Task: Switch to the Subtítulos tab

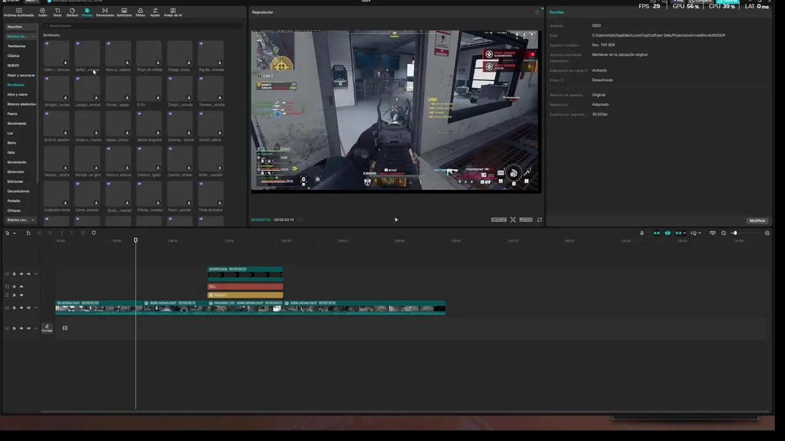Action: [x=124, y=12]
